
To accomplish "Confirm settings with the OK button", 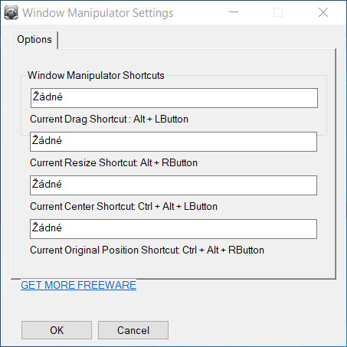I will coord(57,330).
